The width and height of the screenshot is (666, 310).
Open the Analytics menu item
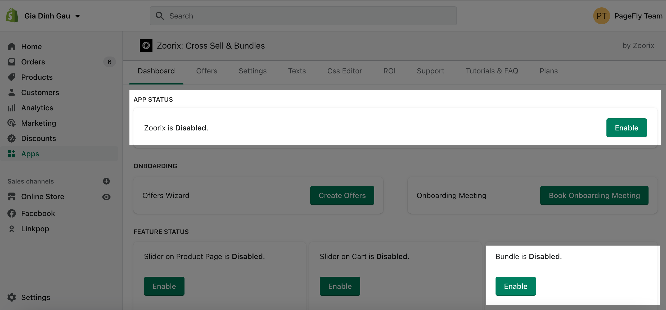(x=59, y=108)
